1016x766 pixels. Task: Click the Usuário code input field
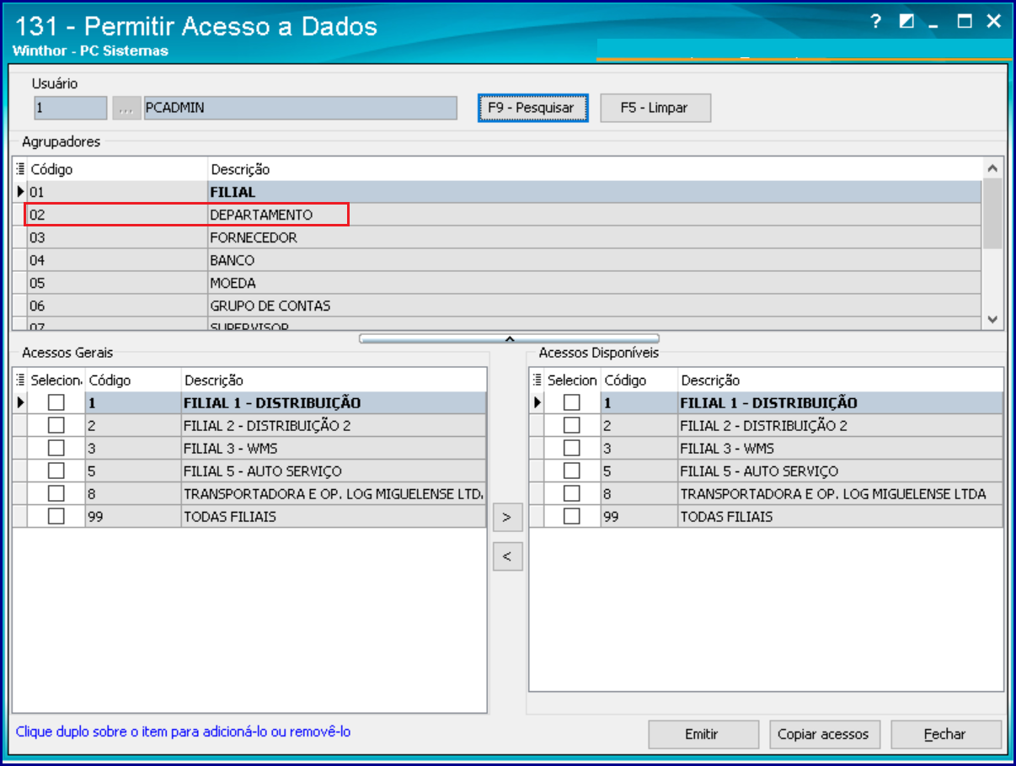click(x=71, y=108)
